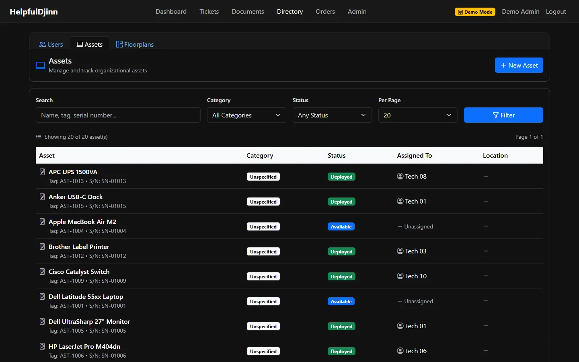579x362 pixels.
Task: Log out using the Logout link
Action: (556, 11)
